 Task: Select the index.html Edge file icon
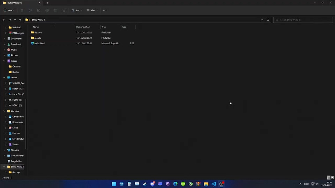click(x=32, y=43)
